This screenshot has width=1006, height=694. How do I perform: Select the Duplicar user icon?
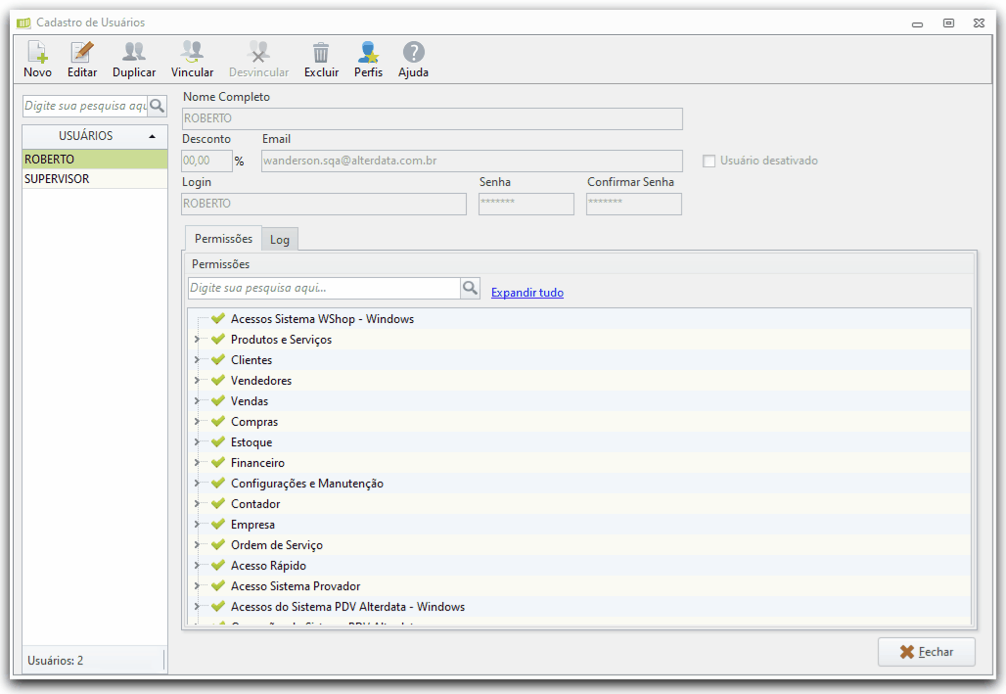click(x=134, y=52)
